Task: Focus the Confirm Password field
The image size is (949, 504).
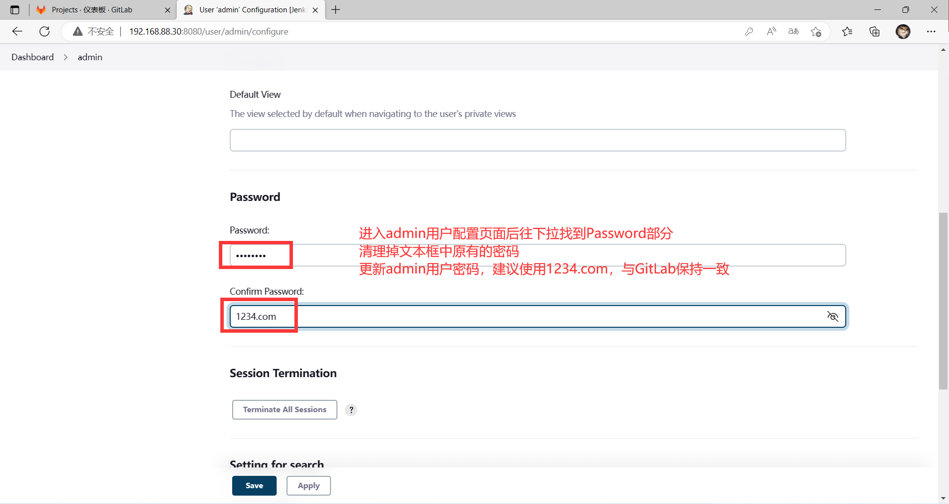Action: coord(538,316)
